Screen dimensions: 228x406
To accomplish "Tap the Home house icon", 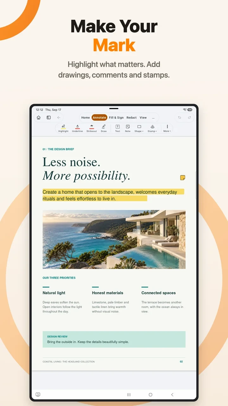I will pyautogui.click(x=39, y=118).
